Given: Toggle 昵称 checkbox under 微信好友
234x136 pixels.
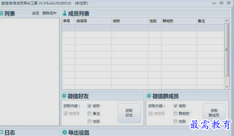Looking at the screenshot, I should tap(89, 106).
